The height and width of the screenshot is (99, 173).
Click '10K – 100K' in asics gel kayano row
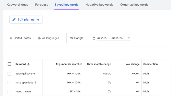point(74,74)
